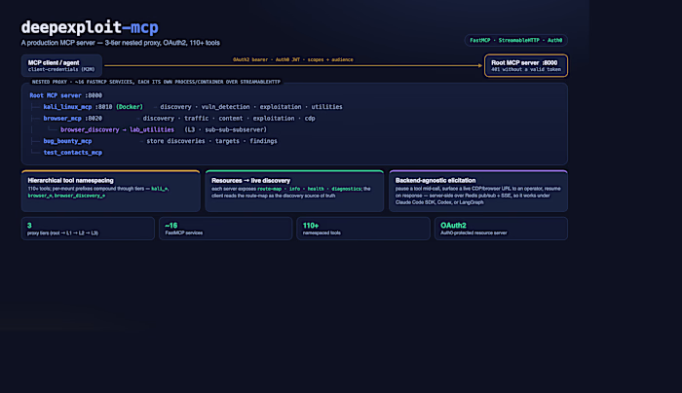
Task: Click traffic in the browser_mcp row
Action: pos(196,118)
